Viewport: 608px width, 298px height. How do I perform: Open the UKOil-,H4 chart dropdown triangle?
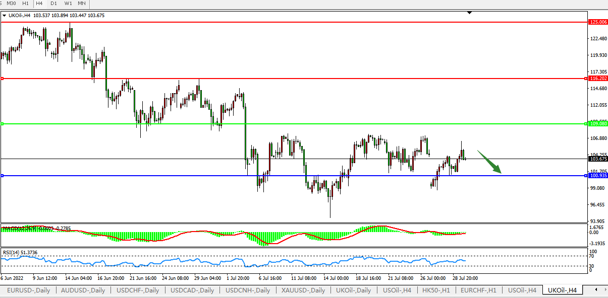(5, 16)
